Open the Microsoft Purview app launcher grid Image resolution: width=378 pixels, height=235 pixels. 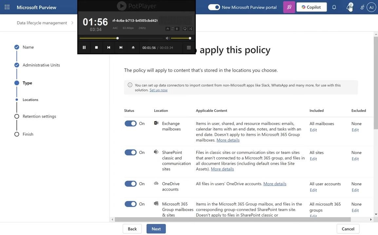7,7
